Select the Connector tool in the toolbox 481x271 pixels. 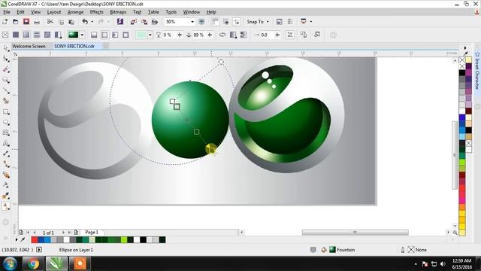tap(6, 164)
